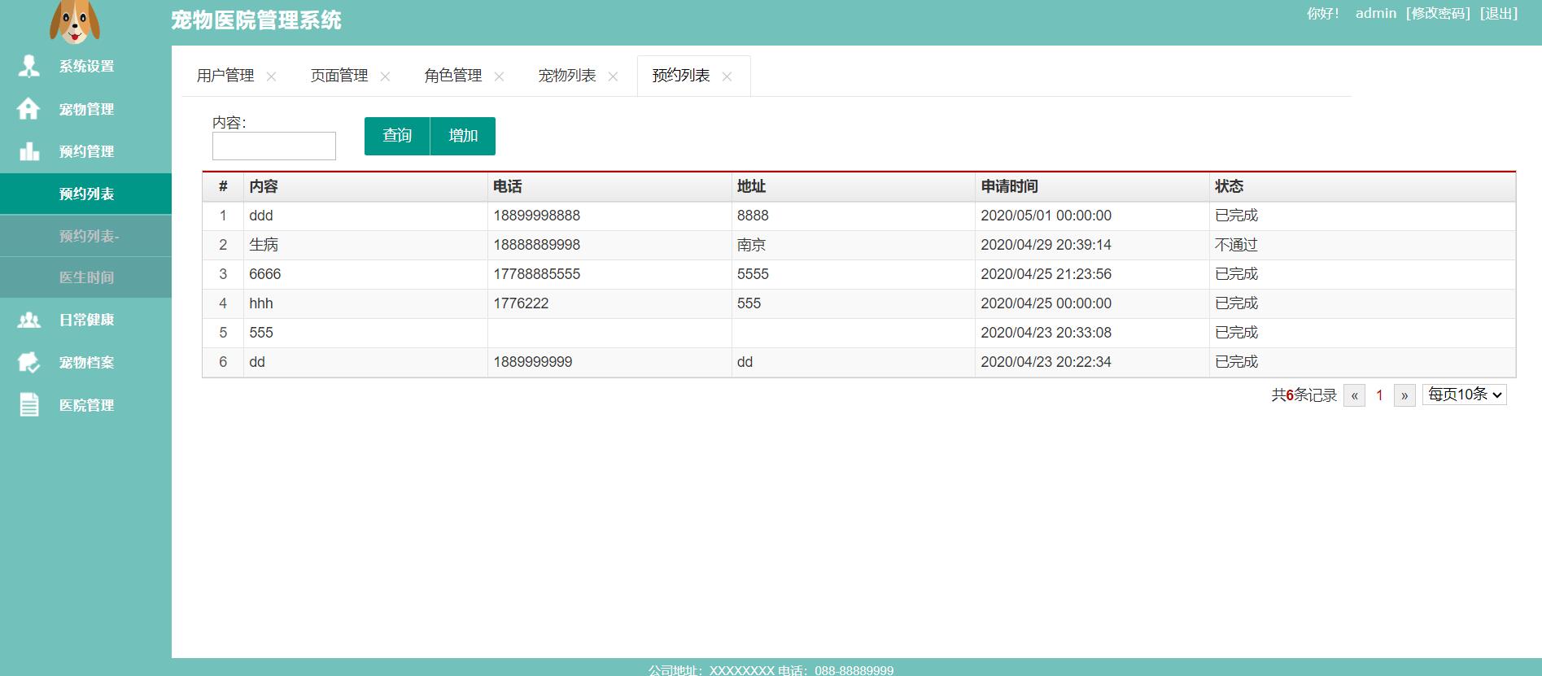Switch to the 宠物列表 tab
1542x676 pixels.
tap(567, 76)
